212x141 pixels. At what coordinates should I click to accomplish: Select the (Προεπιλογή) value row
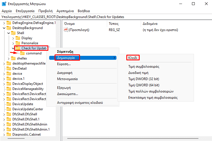pos(79,30)
